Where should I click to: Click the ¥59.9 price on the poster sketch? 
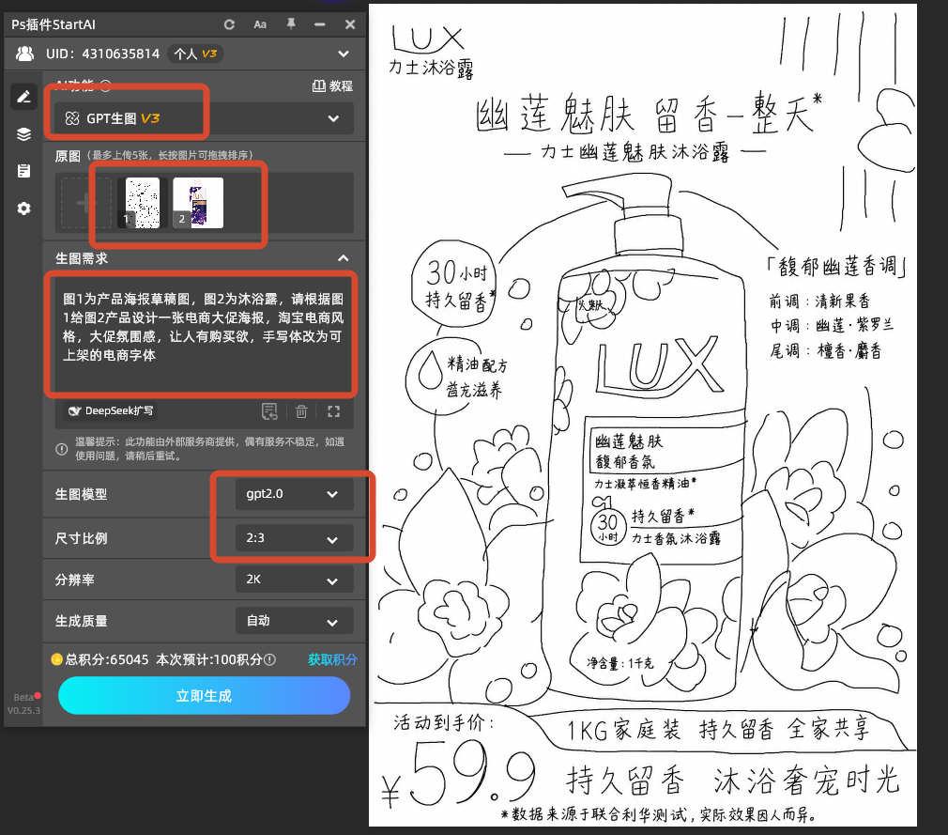click(x=460, y=775)
